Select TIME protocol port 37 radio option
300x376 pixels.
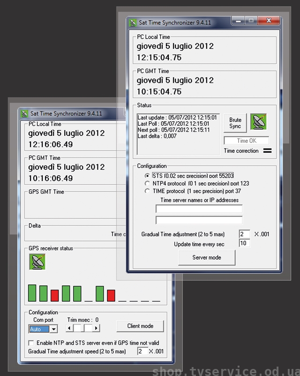[x=148, y=191]
